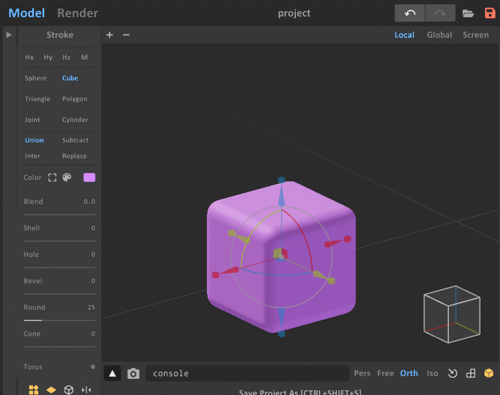Save the project with the floppy disk icon
Image resolution: width=500 pixels, height=395 pixels.
click(490, 13)
